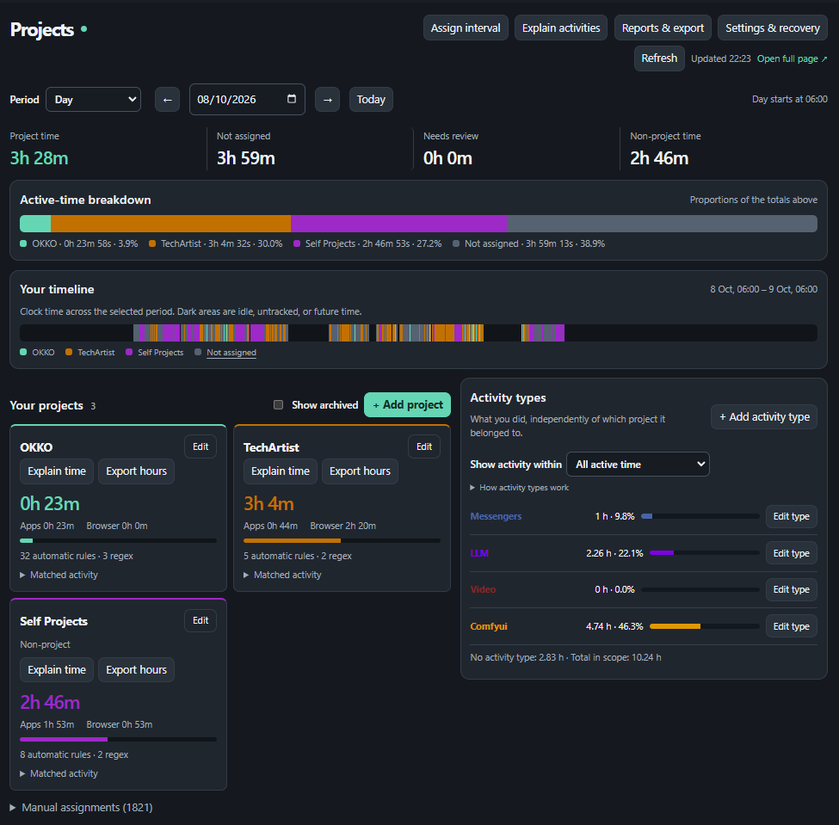
Task: Click the OKKO legend in Active-time breakdown
Action: (79, 243)
